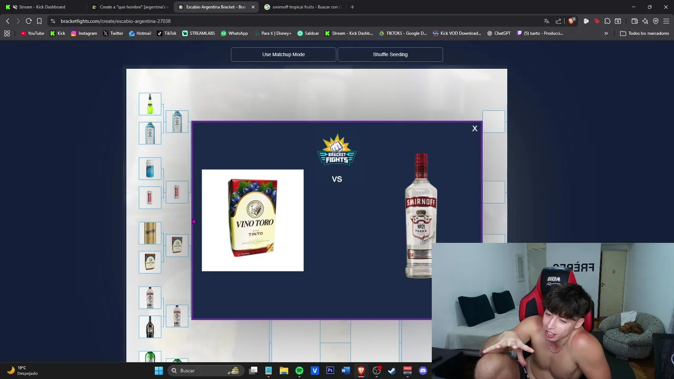Open the Notepad app on the taskbar
This screenshot has width=674, height=379.
click(x=269, y=371)
